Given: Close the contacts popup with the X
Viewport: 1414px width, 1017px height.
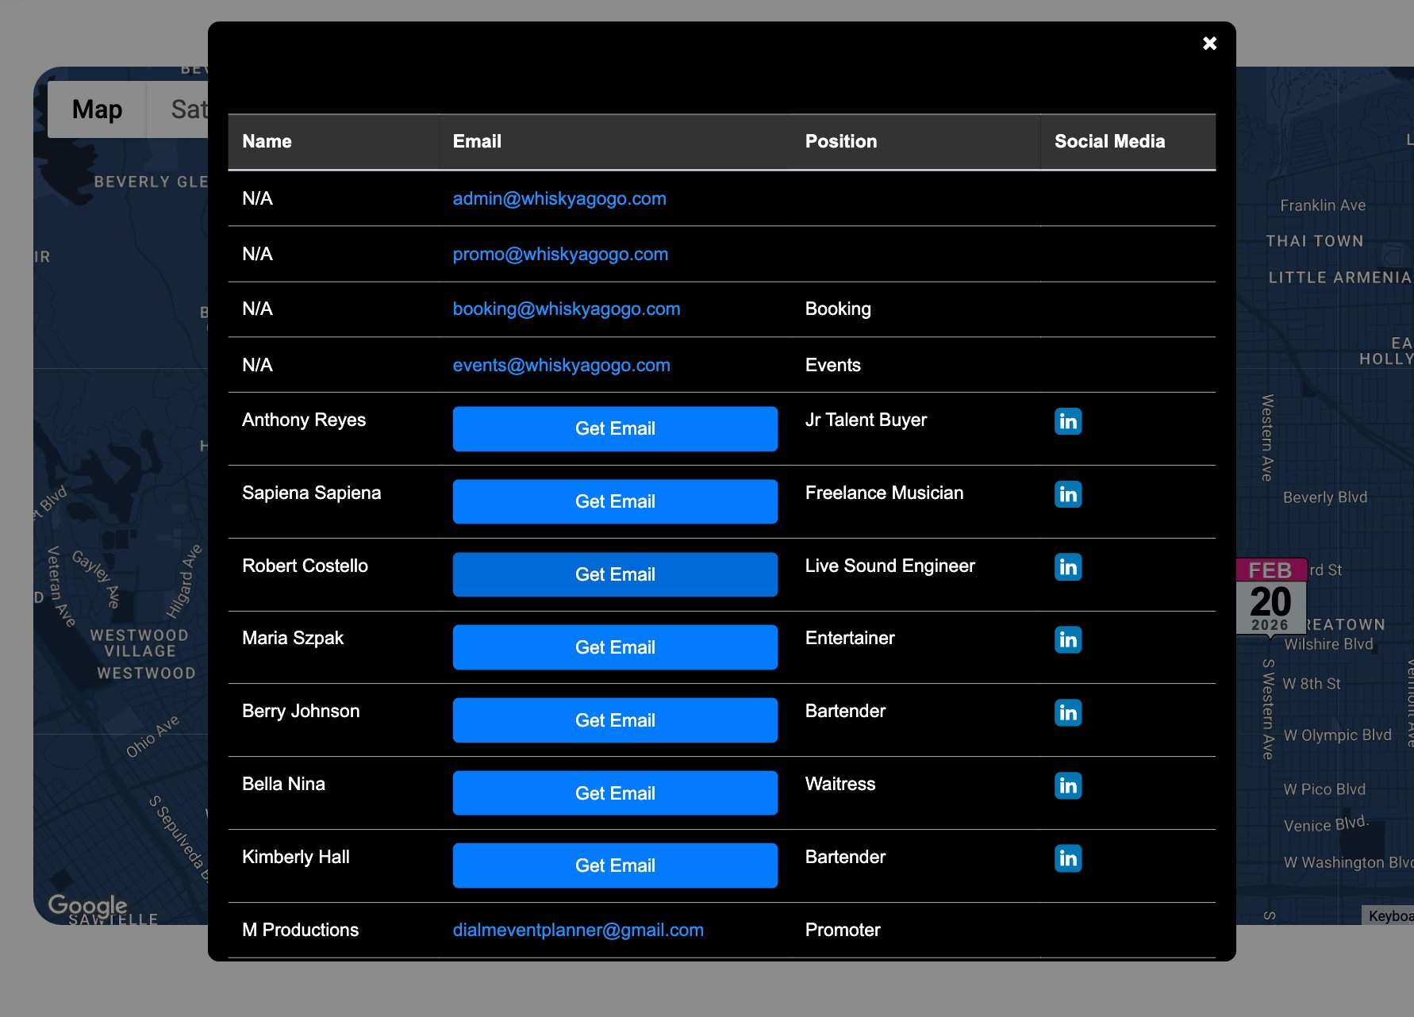Looking at the screenshot, I should coord(1209,44).
